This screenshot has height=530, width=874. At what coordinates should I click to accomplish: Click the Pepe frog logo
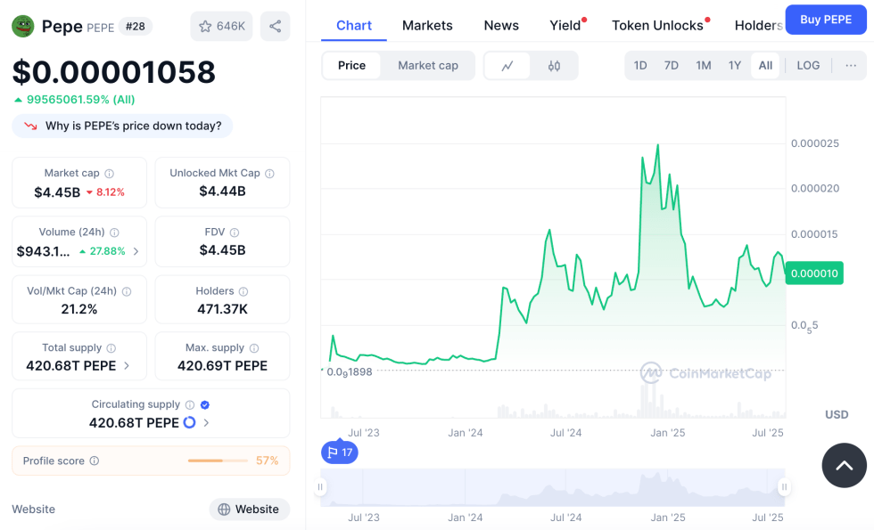(22, 26)
